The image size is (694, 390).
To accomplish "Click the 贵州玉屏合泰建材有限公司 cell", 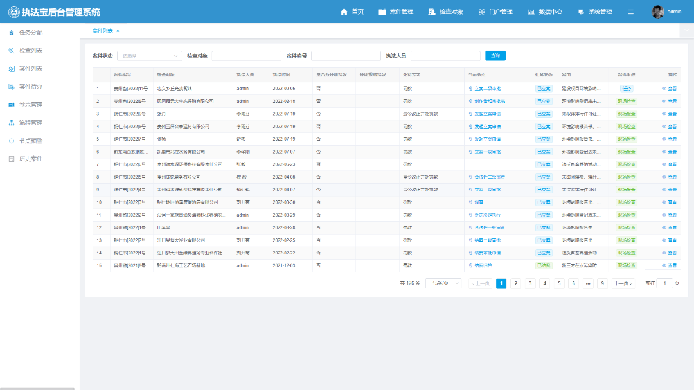I will coord(183,127).
